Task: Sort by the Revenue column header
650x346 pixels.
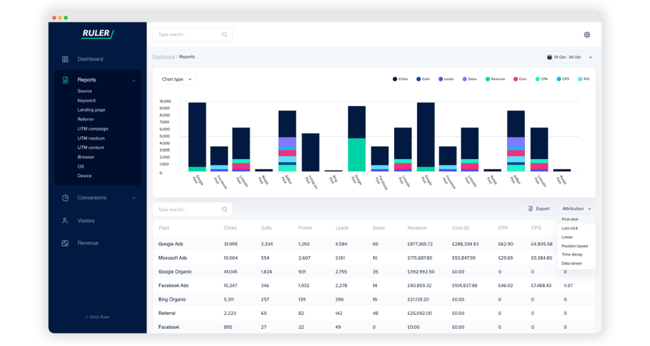Action: [x=416, y=228]
